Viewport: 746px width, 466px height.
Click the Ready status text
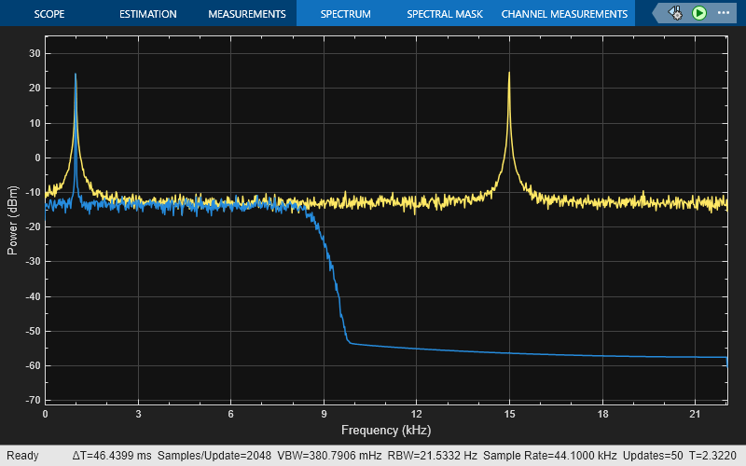tap(22, 456)
